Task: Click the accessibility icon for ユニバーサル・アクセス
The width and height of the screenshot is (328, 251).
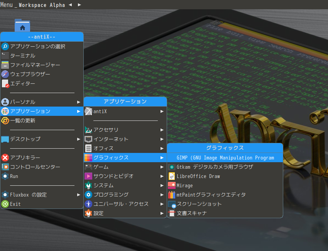Action: tap(88, 204)
